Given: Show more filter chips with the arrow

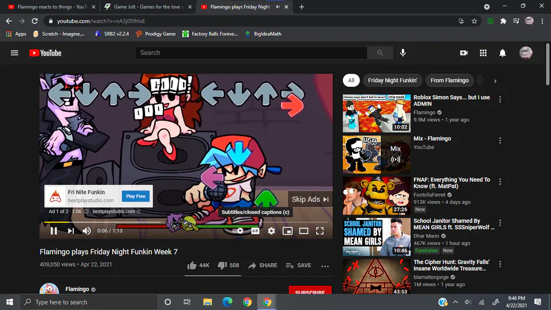Looking at the screenshot, I should 495,81.
